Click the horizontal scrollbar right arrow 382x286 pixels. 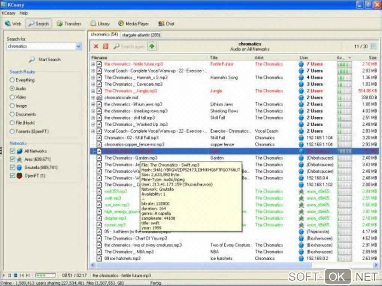[376, 265]
